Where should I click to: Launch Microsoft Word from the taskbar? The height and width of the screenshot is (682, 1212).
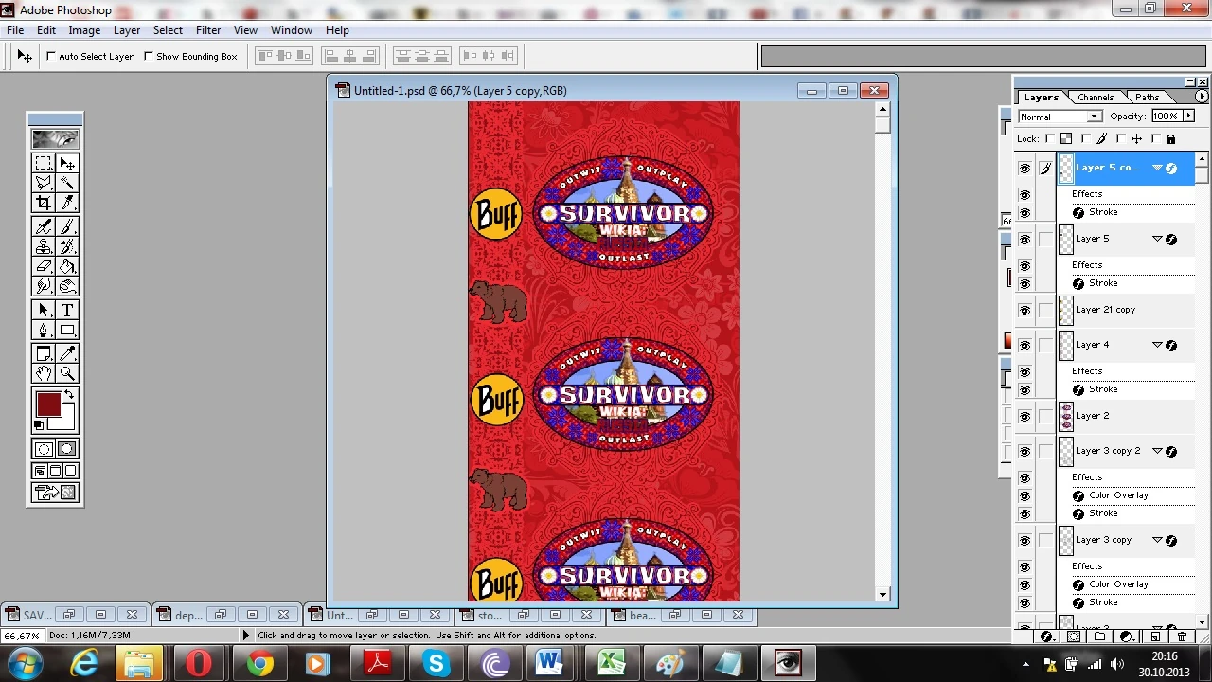[551, 664]
